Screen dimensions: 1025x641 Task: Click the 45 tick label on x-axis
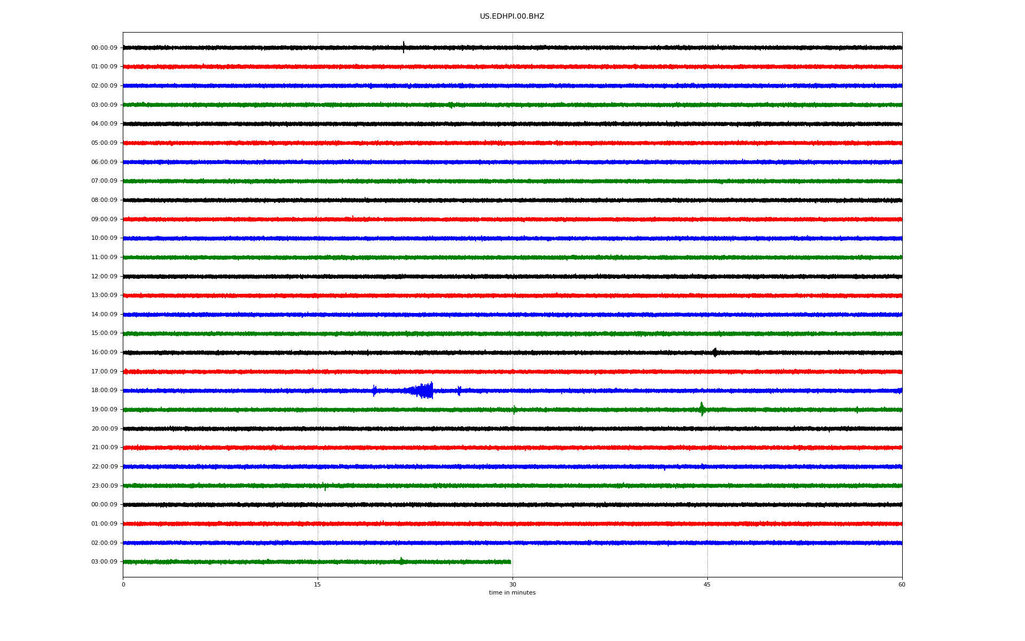707,585
